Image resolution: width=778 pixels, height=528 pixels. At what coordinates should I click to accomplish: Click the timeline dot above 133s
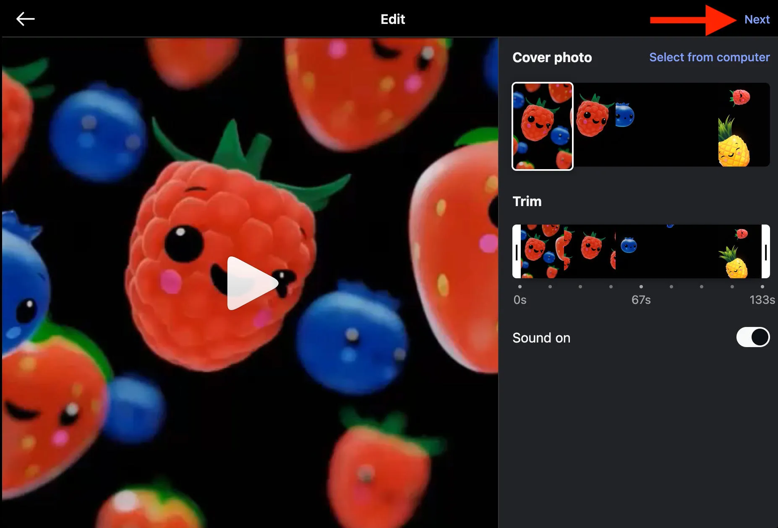click(762, 287)
